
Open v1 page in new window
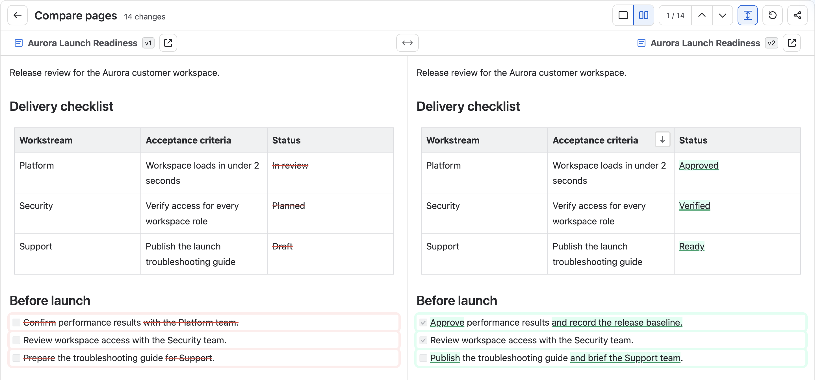(168, 43)
